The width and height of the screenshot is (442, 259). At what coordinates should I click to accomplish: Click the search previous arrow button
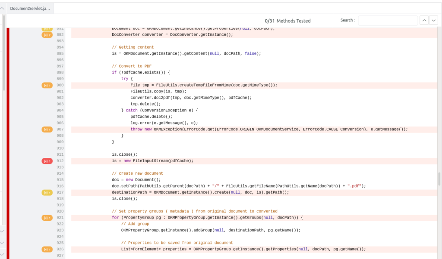[424, 20]
